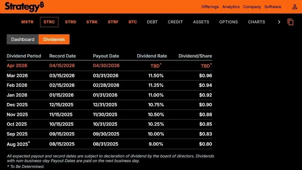Click the copy pages icon

(291, 22)
